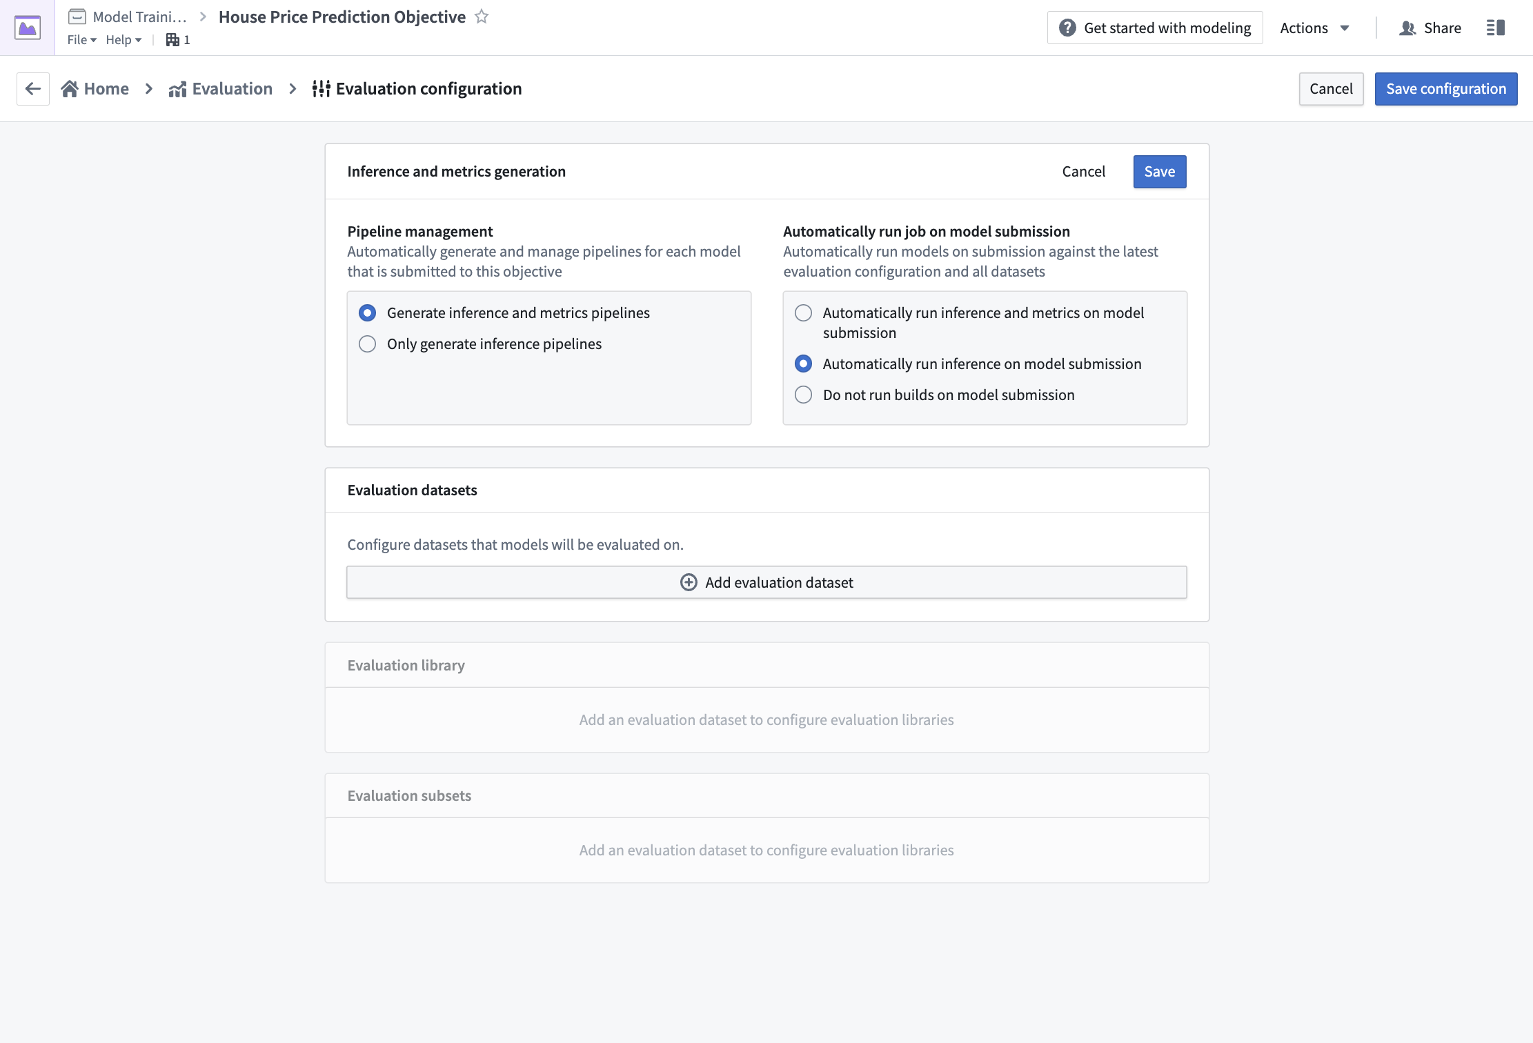1533x1043 pixels.
Task: Click the Evaluation library header
Action: click(x=406, y=665)
